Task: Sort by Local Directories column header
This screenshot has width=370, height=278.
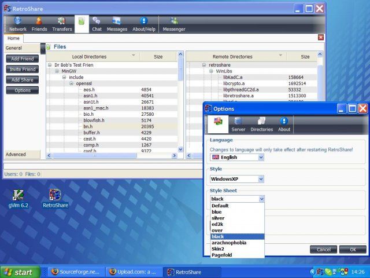Action: [93, 57]
